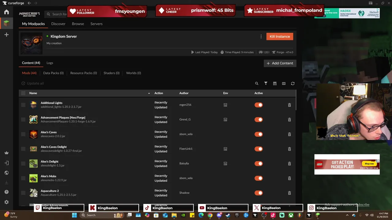
Task: Show the Data Packs (0) category
Action: [x=53, y=73]
